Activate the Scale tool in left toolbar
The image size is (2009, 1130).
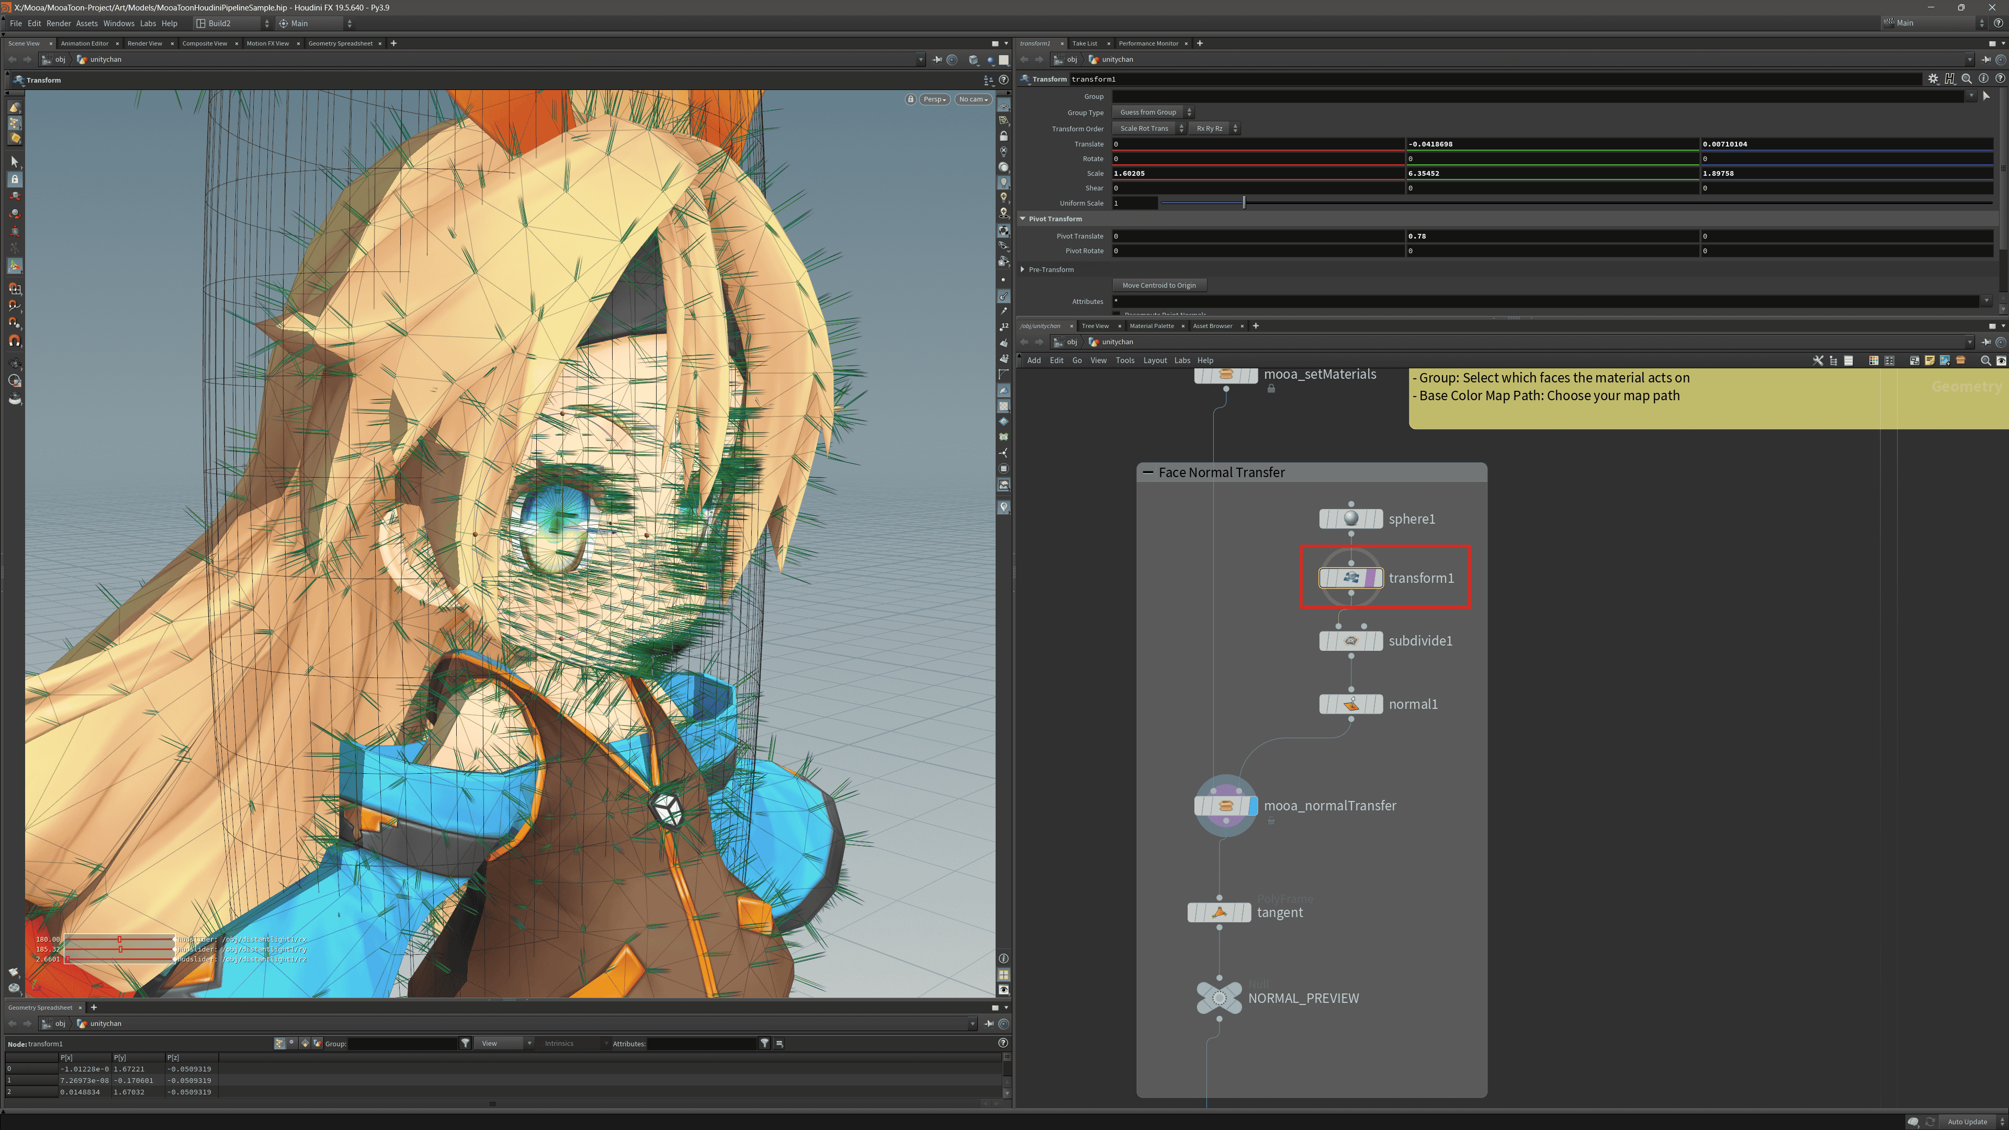pyautogui.click(x=14, y=231)
